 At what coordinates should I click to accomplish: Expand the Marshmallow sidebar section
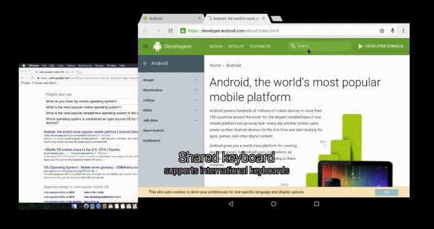click(x=171, y=90)
